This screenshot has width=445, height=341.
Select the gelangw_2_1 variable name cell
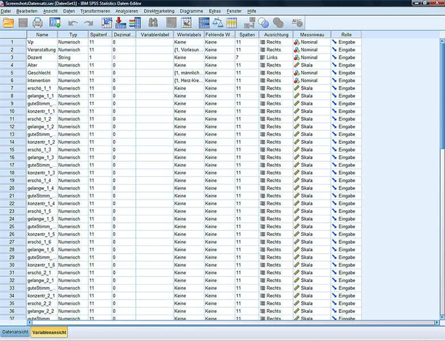click(42, 280)
